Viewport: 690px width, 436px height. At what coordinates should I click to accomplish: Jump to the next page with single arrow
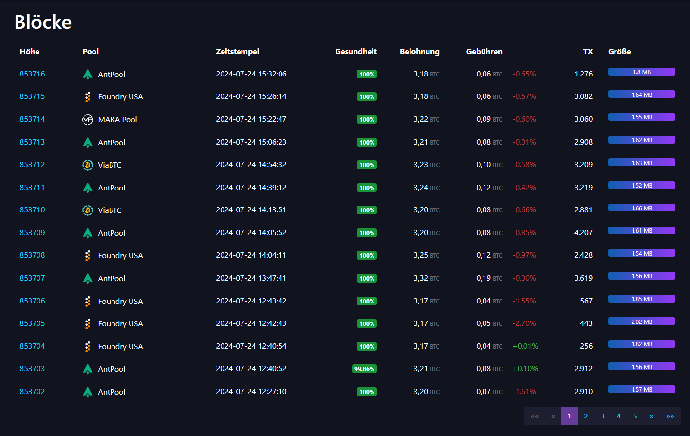[x=652, y=416]
